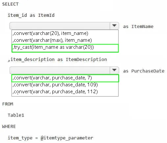The width and height of the screenshot is (167, 143).
Task: Click the WHERE keyword
Action: click(x=9, y=127)
